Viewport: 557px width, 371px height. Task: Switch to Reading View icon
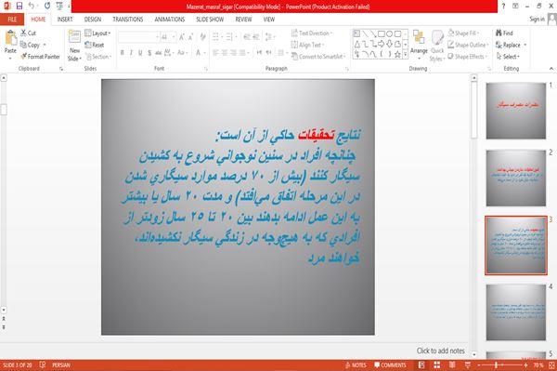pyautogui.click(x=452, y=364)
